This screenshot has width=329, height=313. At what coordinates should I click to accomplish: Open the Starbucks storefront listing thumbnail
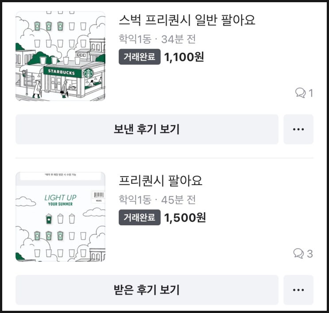pyautogui.click(x=60, y=56)
